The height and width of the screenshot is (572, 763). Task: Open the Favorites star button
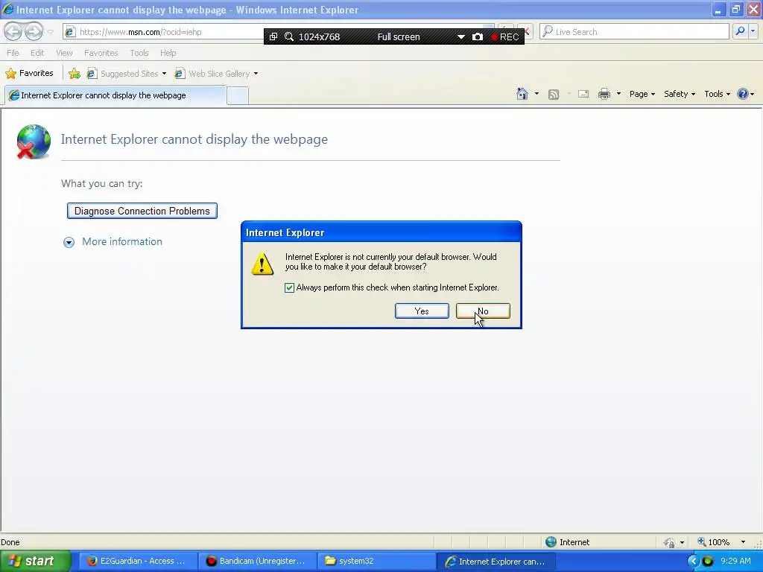(29, 74)
